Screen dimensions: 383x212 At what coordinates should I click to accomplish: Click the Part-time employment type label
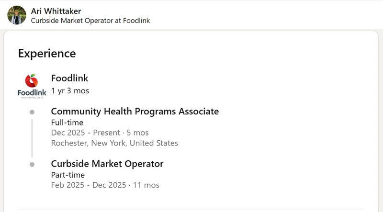(x=68, y=175)
